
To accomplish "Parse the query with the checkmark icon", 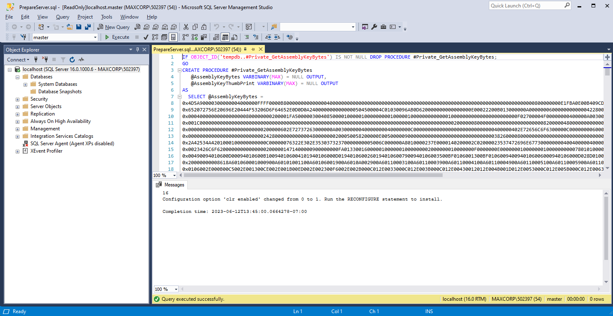I will (x=146, y=37).
